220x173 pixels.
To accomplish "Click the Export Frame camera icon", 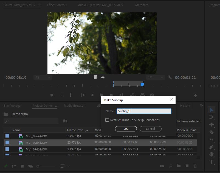I will click(x=152, y=95).
